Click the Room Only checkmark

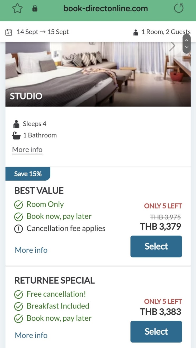tap(18, 205)
